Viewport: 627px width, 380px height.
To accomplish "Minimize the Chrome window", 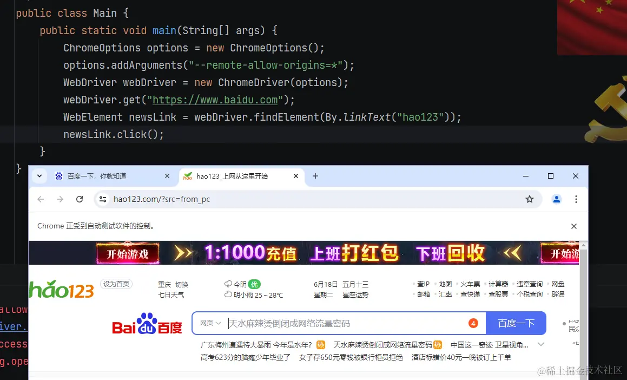I will pos(526,176).
